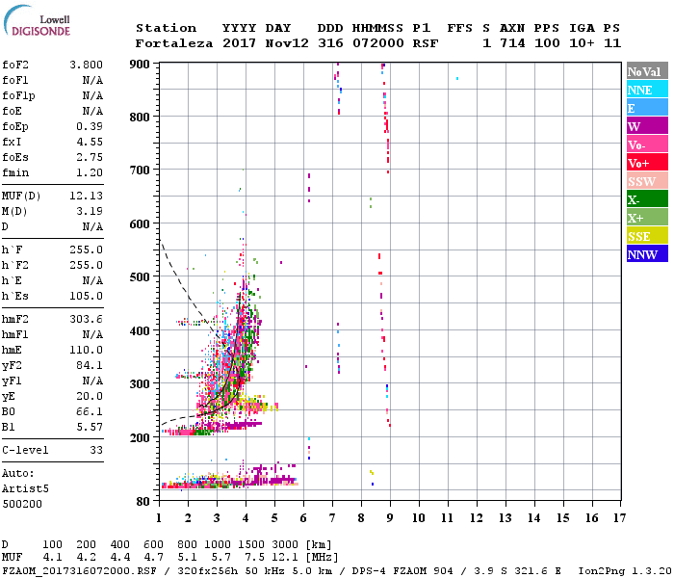Viewport: 674px width, 578px height.
Task: Click the 4 MHz x-axis label
Action: pyautogui.click(x=246, y=518)
